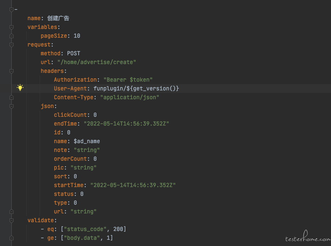Click the status key

tap(64, 194)
